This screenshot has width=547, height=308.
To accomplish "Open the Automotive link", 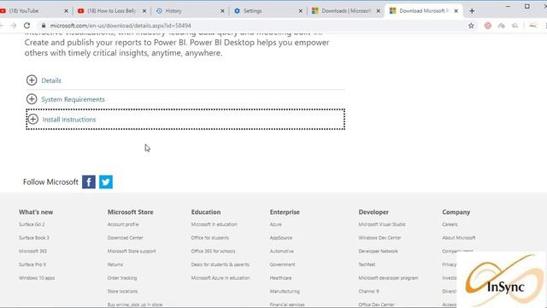I will [281, 251].
